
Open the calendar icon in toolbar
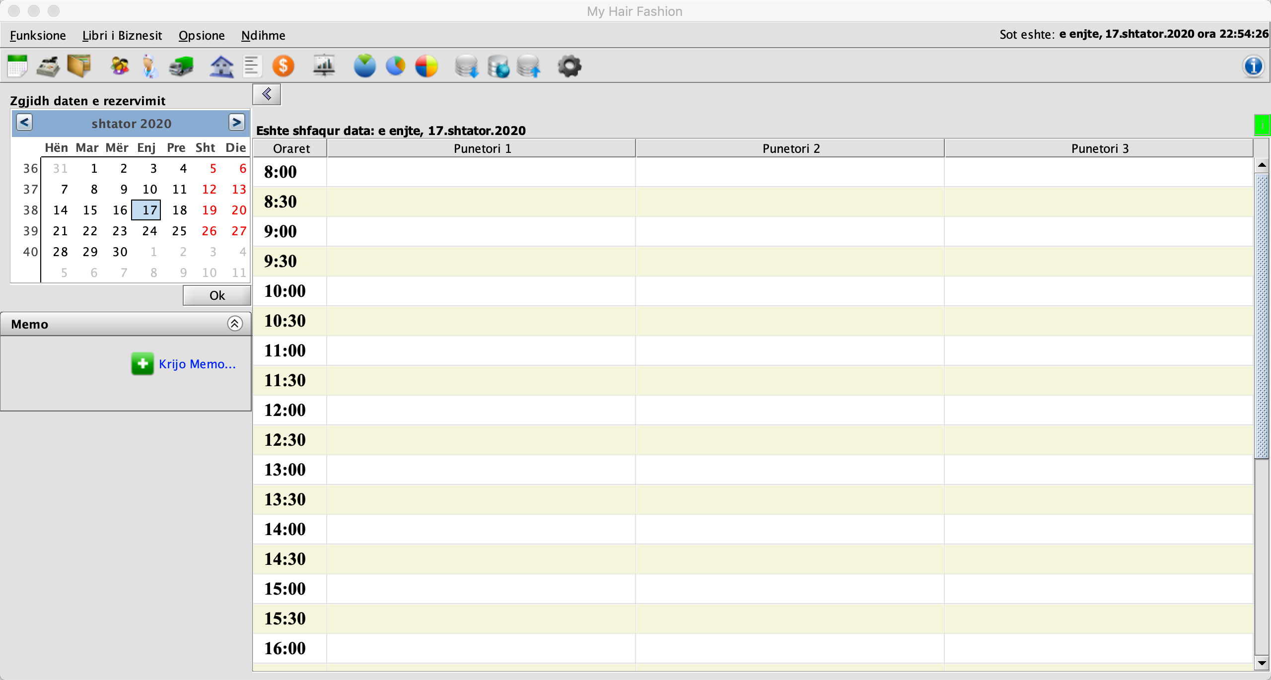[17, 66]
